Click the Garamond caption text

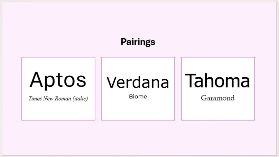tap(217, 98)
